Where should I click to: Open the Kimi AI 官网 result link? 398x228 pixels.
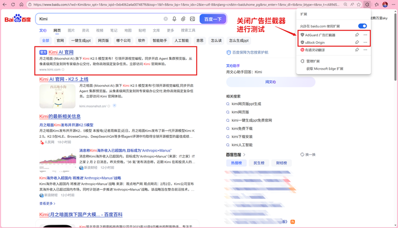coord(61,52)
